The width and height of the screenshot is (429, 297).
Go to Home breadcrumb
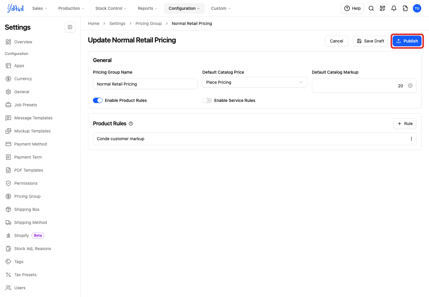click(x=94, y=23)
